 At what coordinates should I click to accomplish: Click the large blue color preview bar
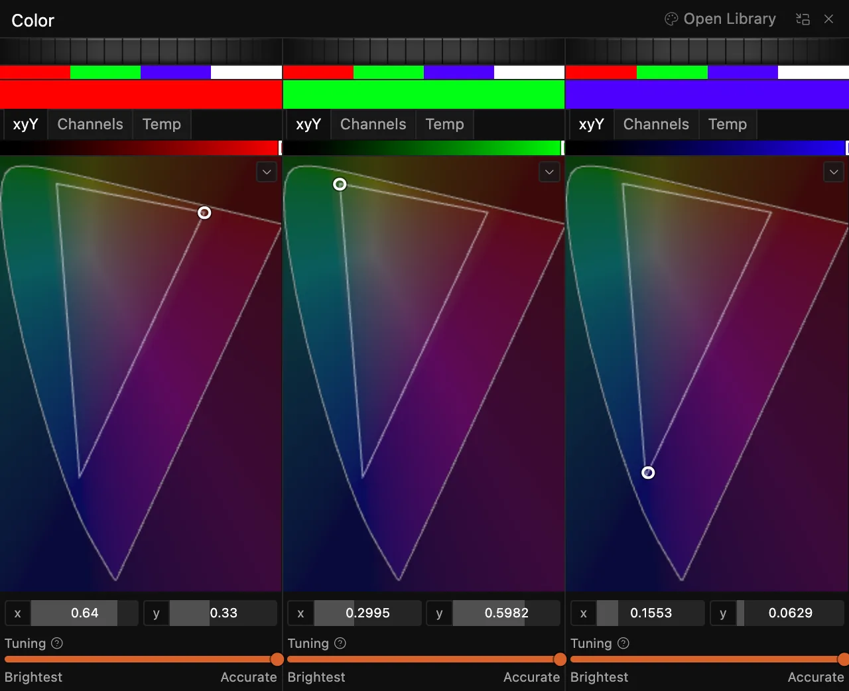coord(707,94)
